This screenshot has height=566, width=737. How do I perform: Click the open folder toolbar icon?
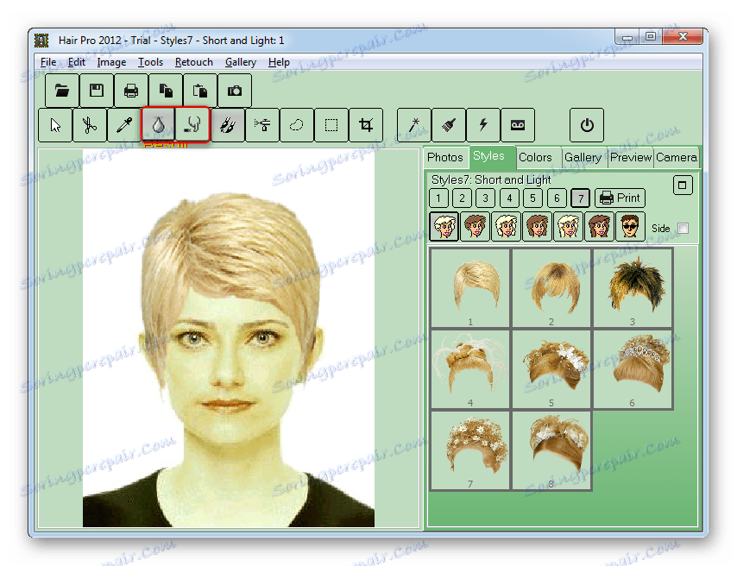[x=62, y=91]
